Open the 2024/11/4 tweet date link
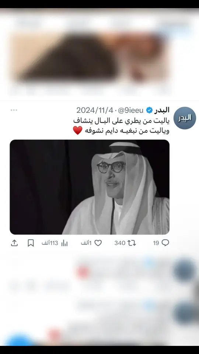This screenshot has width=199, height=354. point(95,110)
